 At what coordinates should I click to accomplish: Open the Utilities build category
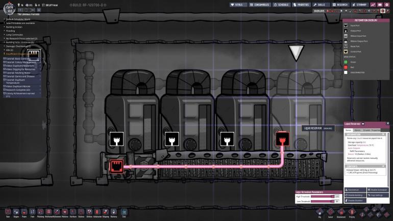(x=89, y=212)
